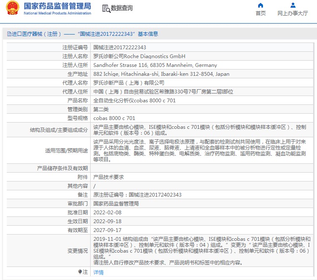Screen dimensions: 317x280
Task: Select expiry date 2027-09-17
Action: [107, 230]
